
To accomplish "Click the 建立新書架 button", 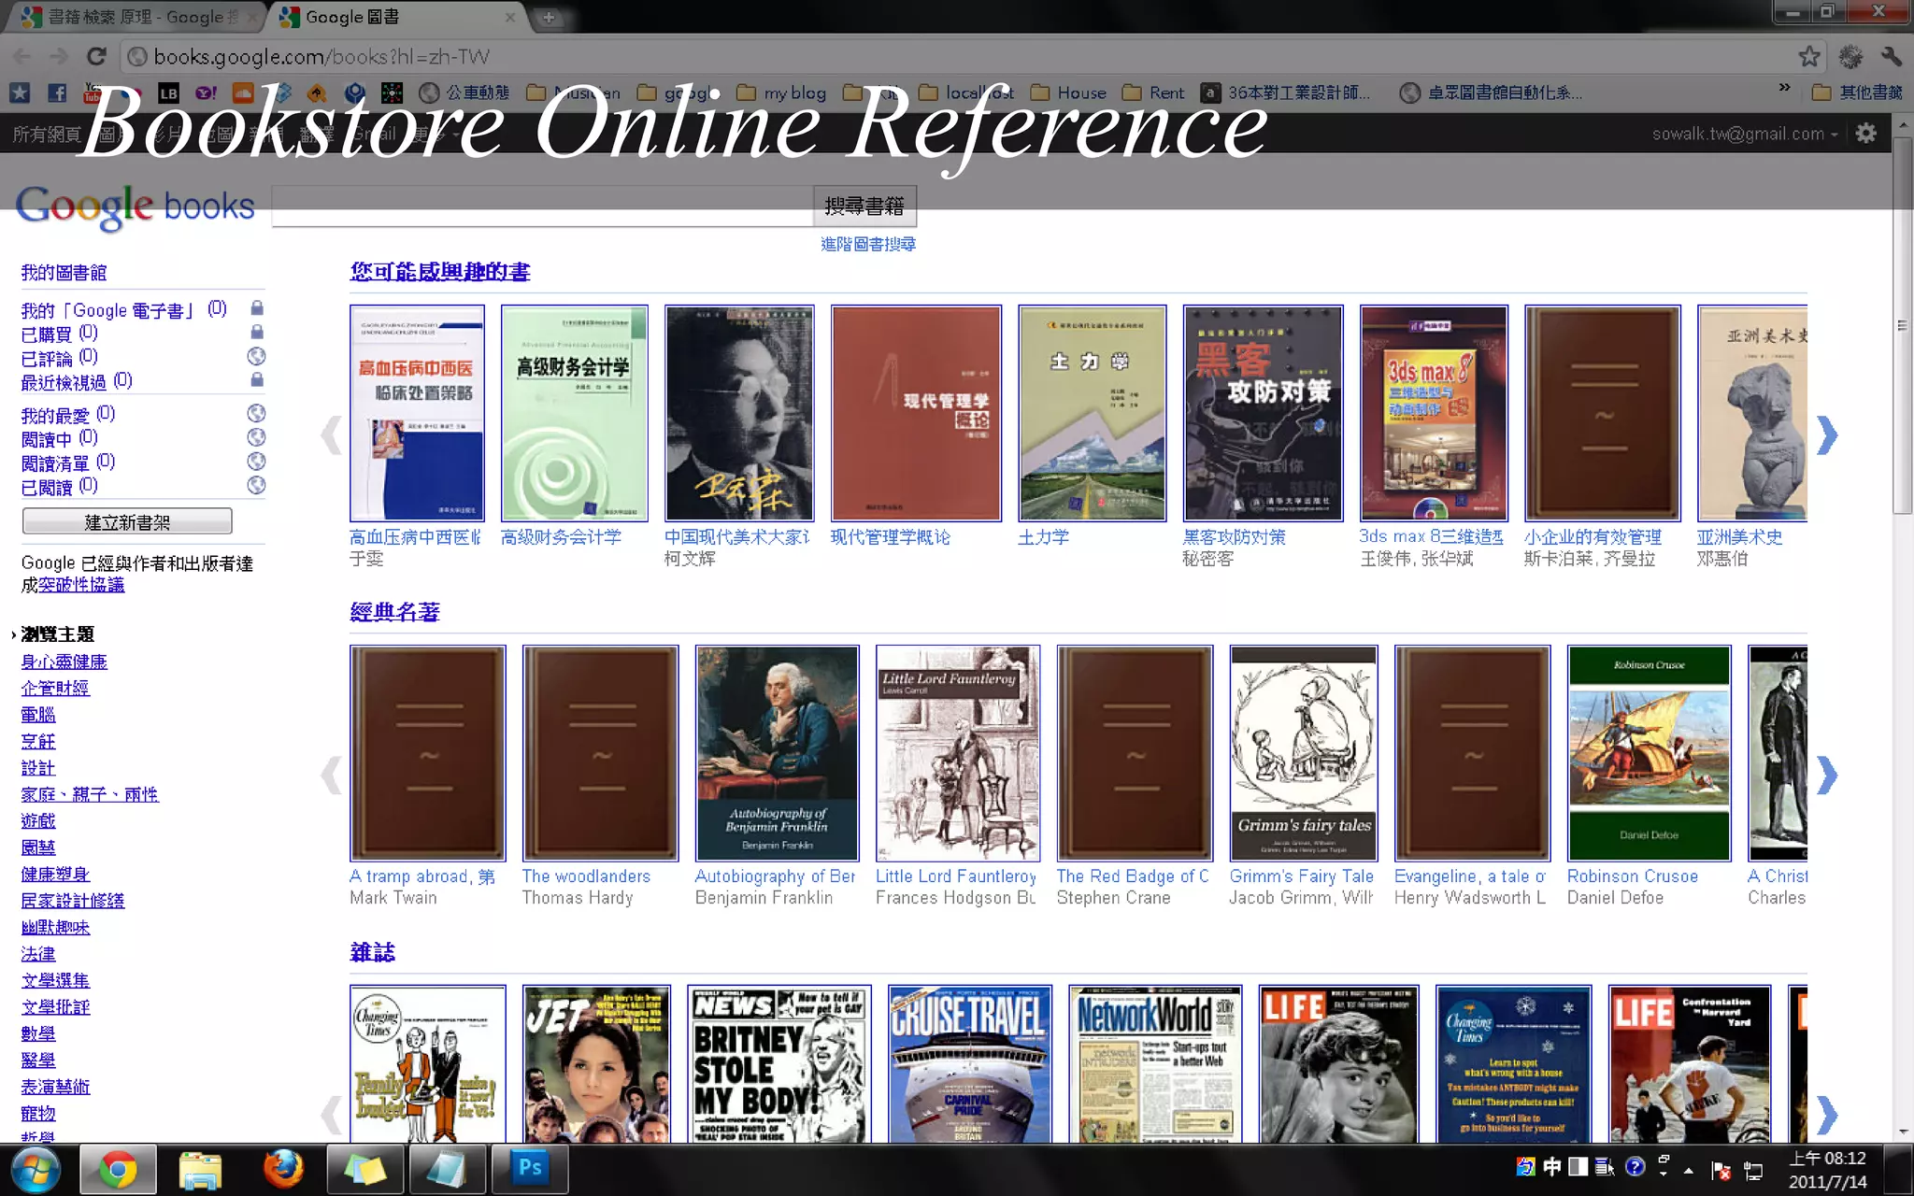I will click(x=127, y=521).
